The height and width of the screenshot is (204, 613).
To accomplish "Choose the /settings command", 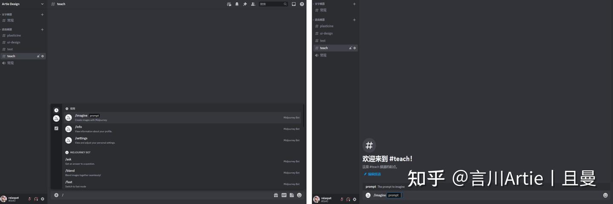I will click(182, 140).
